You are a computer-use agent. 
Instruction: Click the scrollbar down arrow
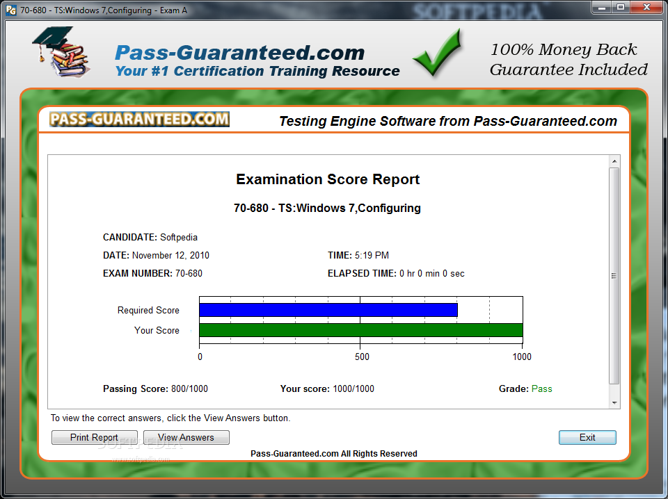pyautogui.click(x=614, y=402)
